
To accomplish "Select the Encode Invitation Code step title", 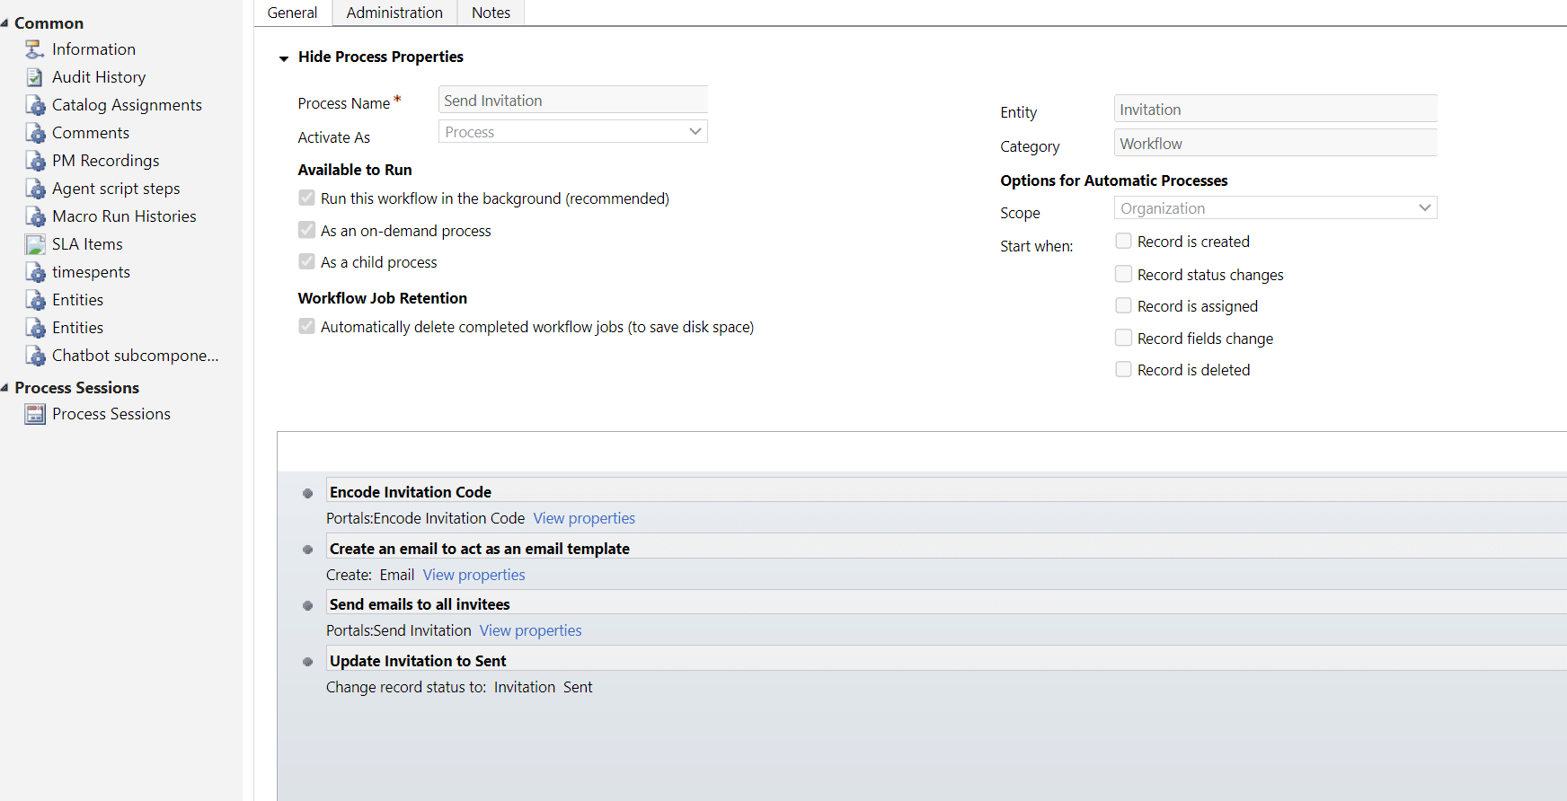I will click(x=411, y=492).
